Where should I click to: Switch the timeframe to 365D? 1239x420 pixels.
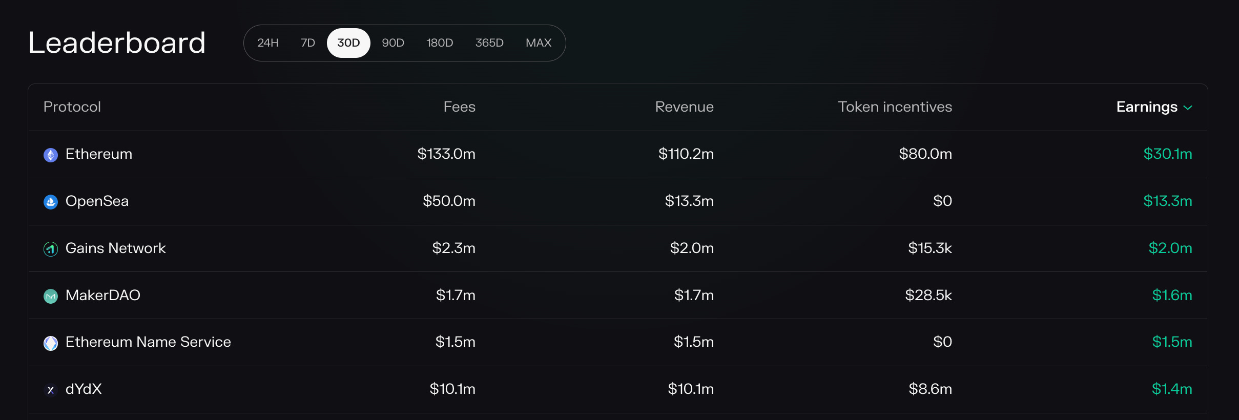pos(489,43)
